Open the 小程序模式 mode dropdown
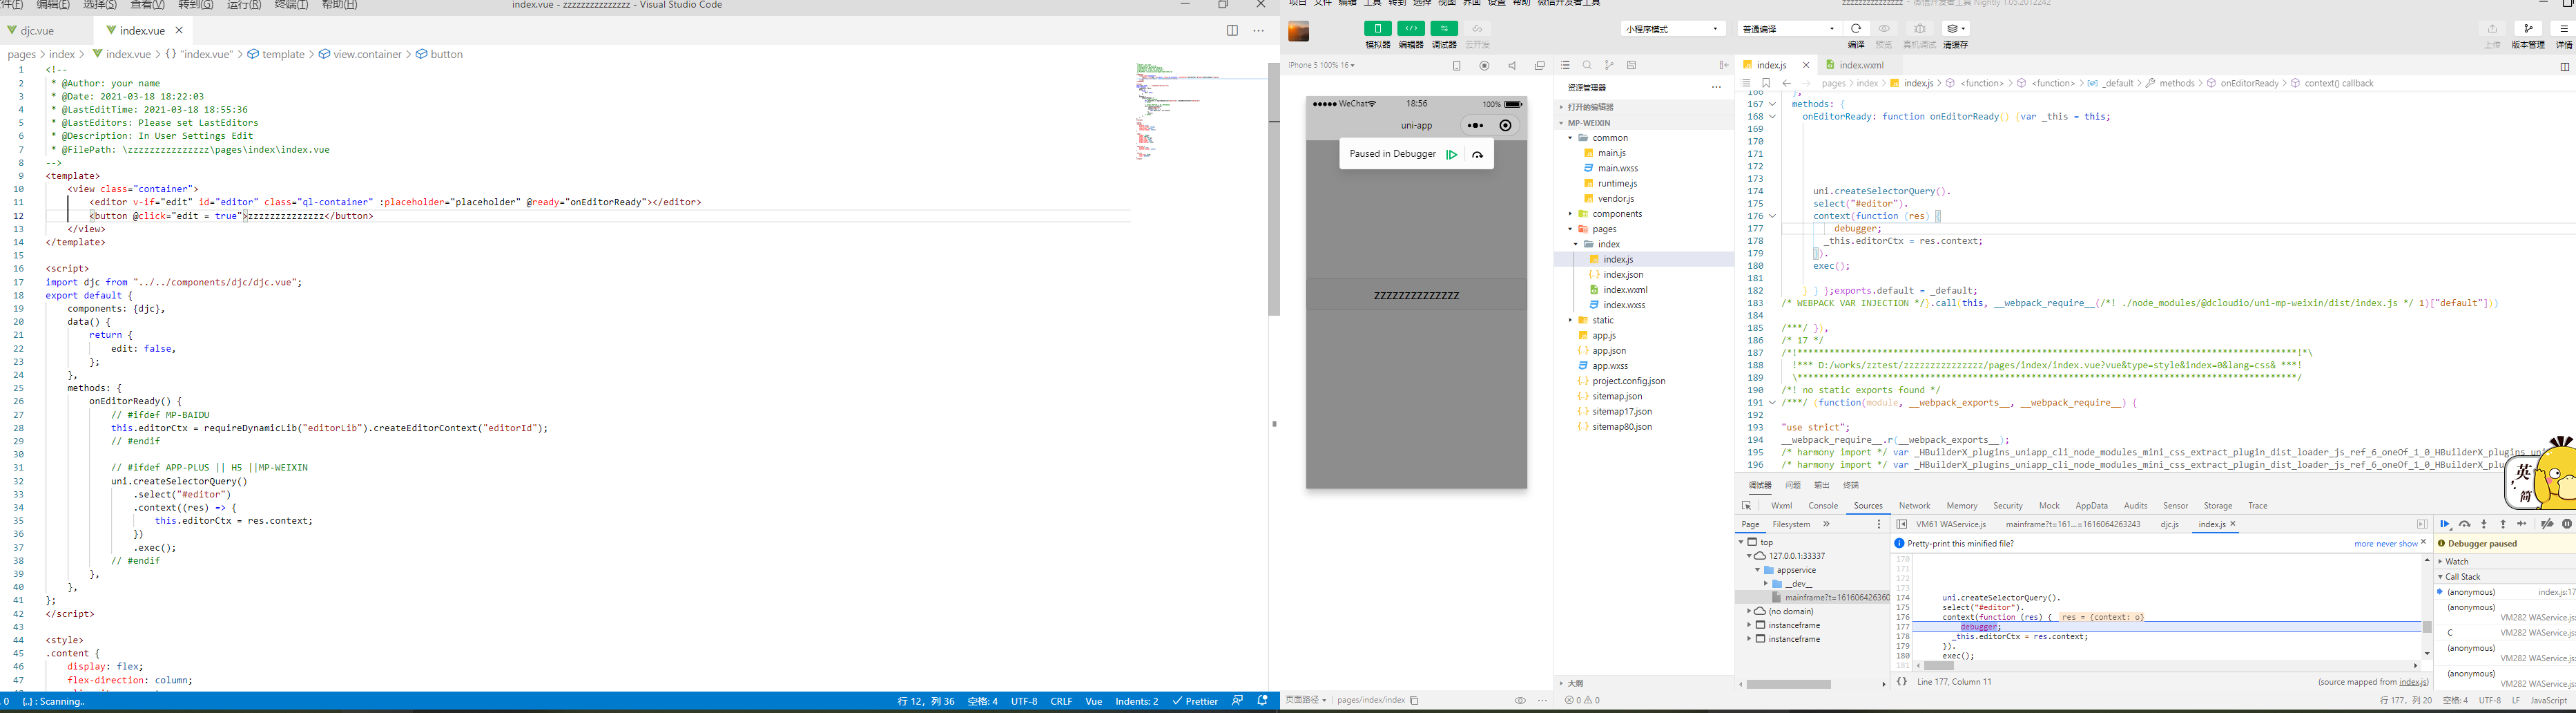Viewport: 2576px width, 713px height. 1673,29
